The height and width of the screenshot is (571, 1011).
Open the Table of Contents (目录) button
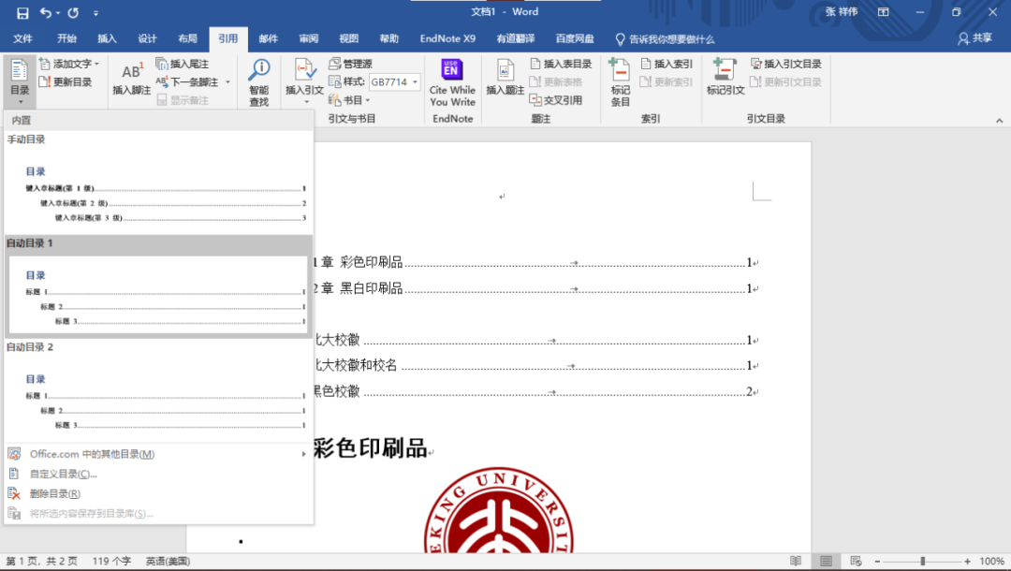pyautogui.click(x=20, y=81)
